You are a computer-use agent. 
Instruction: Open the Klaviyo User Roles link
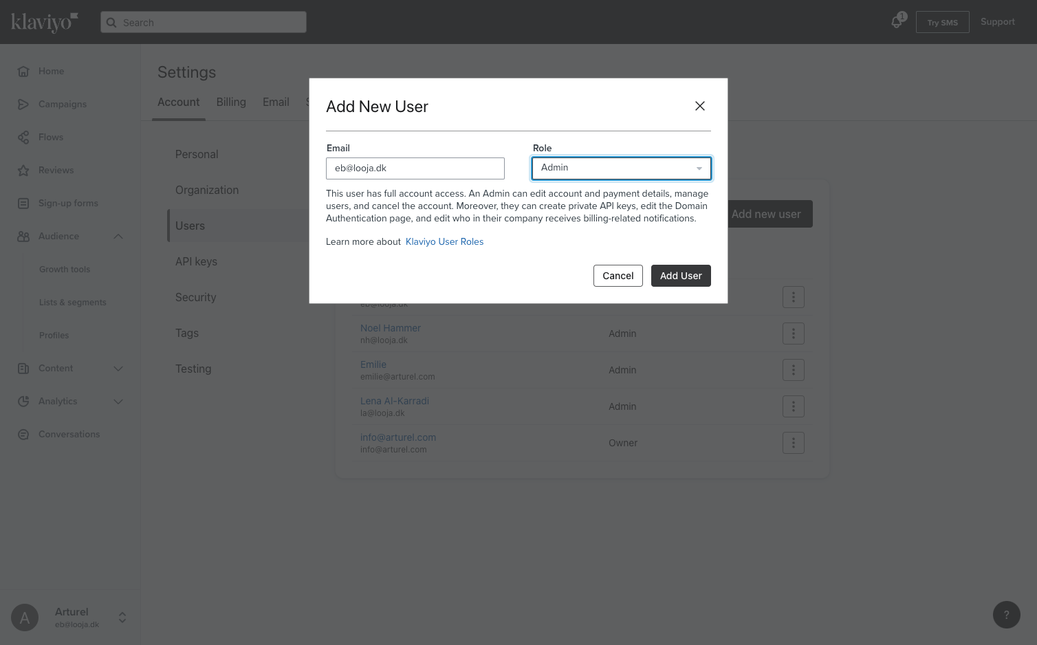(444, 241)
